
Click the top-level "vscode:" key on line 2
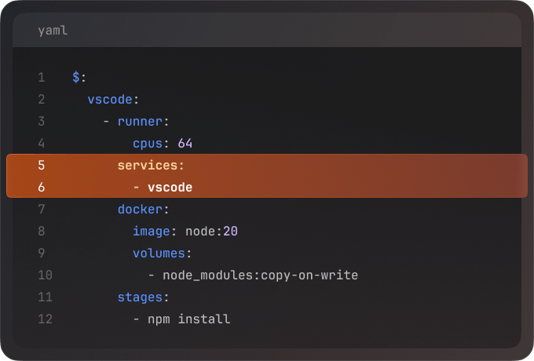(113, 100)
